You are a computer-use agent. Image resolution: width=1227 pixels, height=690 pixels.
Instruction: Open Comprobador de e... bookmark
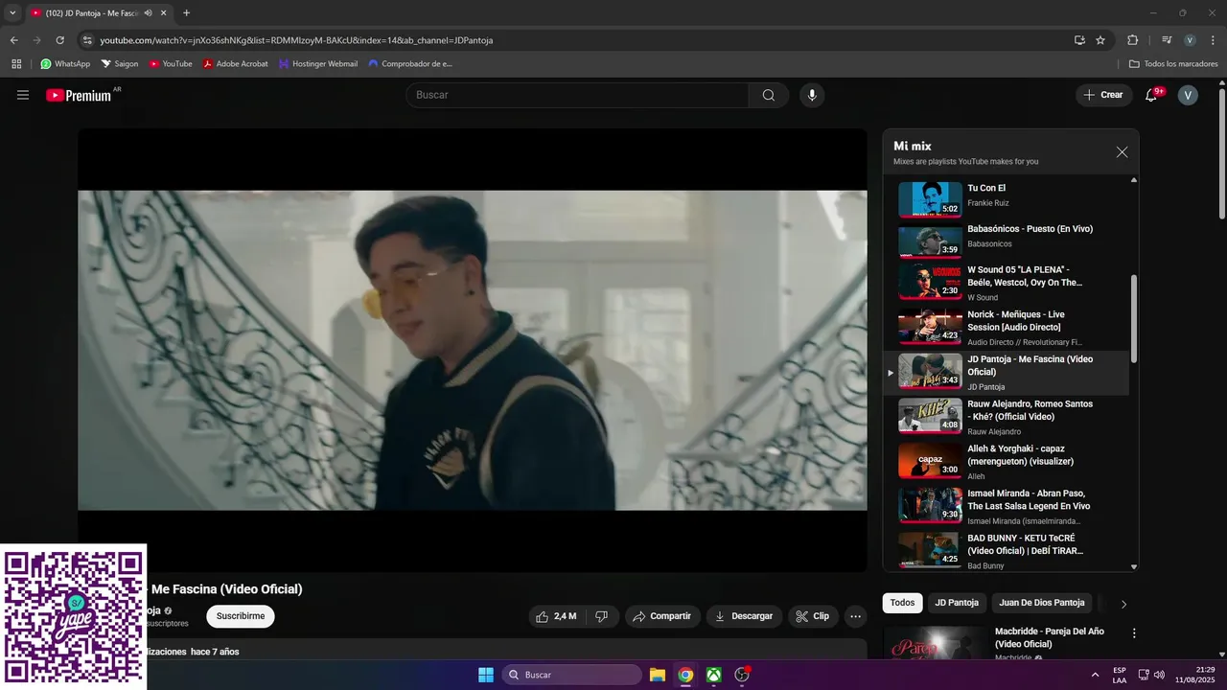pos(410,64)
